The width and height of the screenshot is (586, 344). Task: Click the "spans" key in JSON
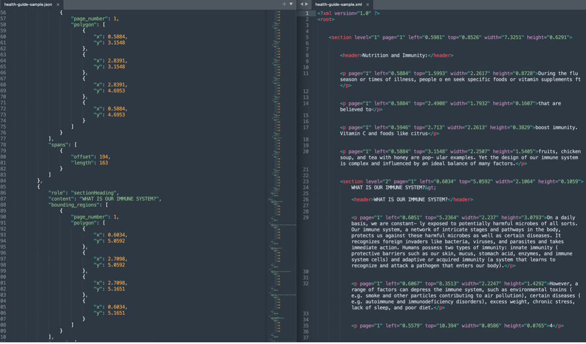(59, 145)
